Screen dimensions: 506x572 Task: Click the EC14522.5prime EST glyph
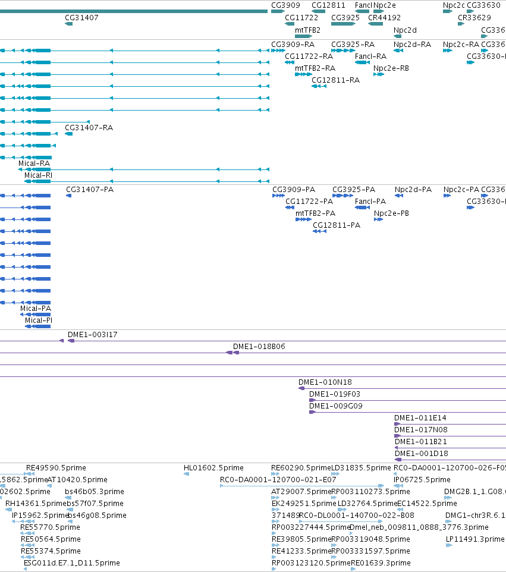pos(400,510)
